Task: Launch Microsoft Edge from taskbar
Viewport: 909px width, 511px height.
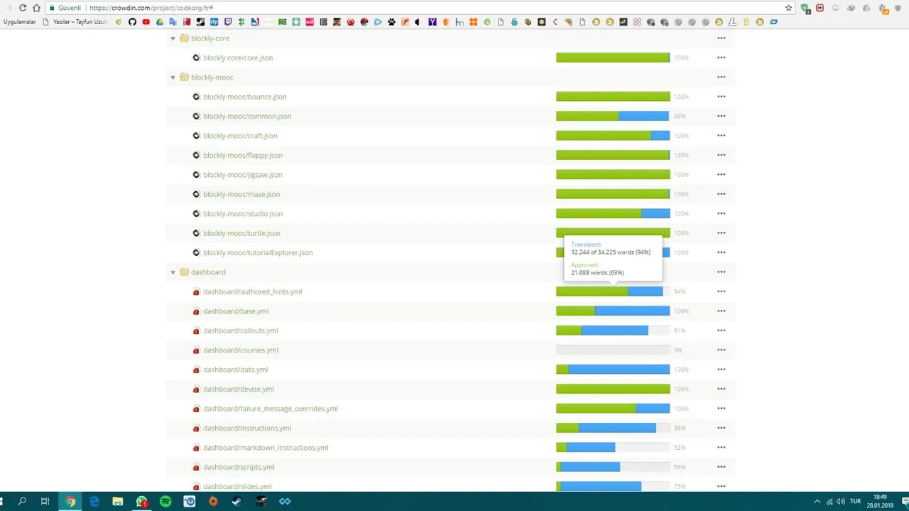Action: coord(94,501)
